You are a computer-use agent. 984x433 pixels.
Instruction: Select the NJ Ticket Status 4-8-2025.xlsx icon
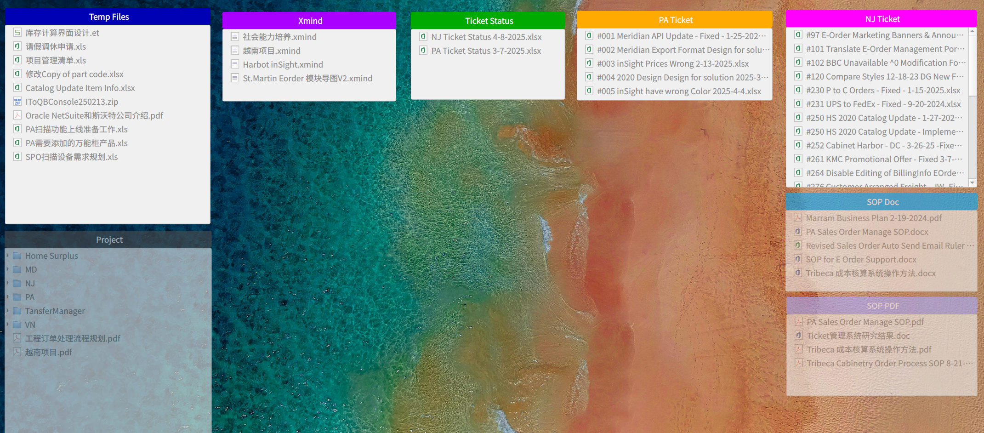tap(423, 37)
